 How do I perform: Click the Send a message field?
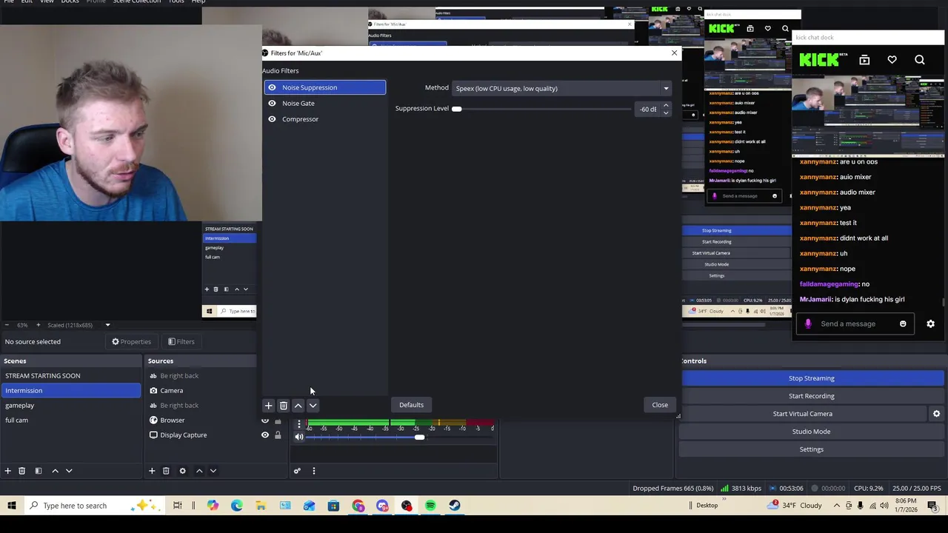[848, 324]
